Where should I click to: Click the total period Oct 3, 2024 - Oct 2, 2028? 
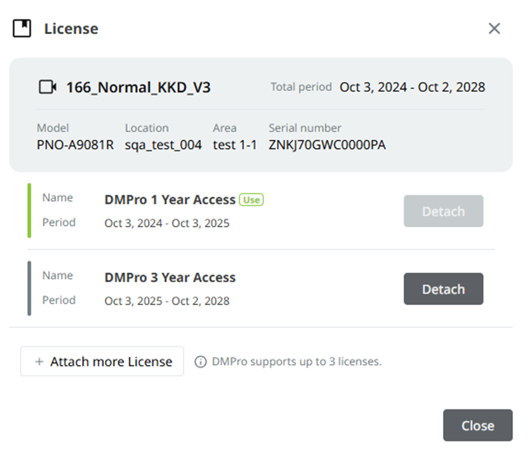[x=412, y=87]
